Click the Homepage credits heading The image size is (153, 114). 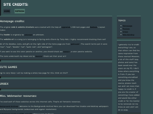coord(12,21)
